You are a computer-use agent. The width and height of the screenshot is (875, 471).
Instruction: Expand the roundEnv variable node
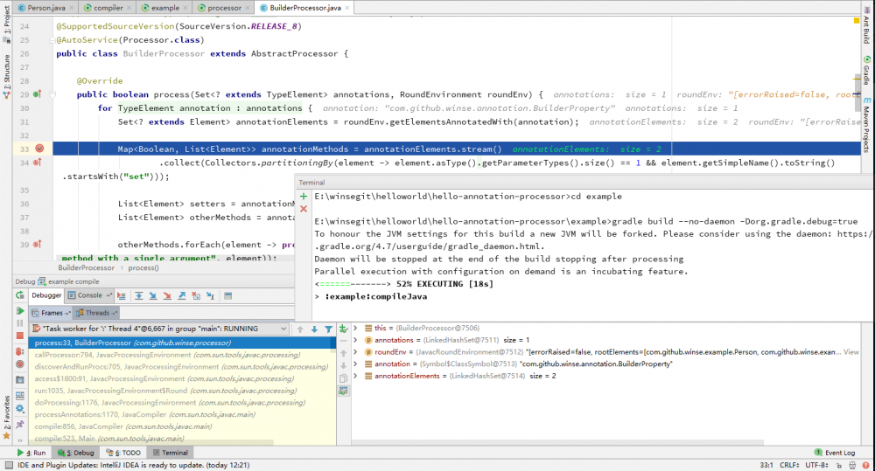[354, 351]
